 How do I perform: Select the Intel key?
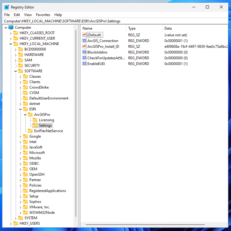33,142
